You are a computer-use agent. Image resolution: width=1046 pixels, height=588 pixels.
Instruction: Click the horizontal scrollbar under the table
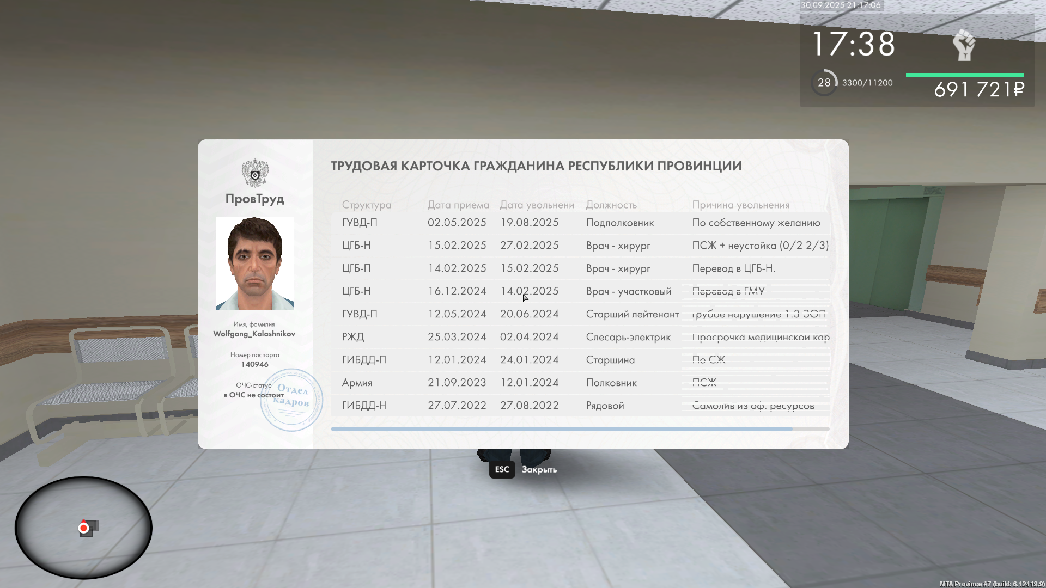(x=561, y=429)
